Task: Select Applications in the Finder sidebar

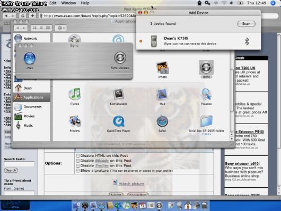Action: pos(31,98)
